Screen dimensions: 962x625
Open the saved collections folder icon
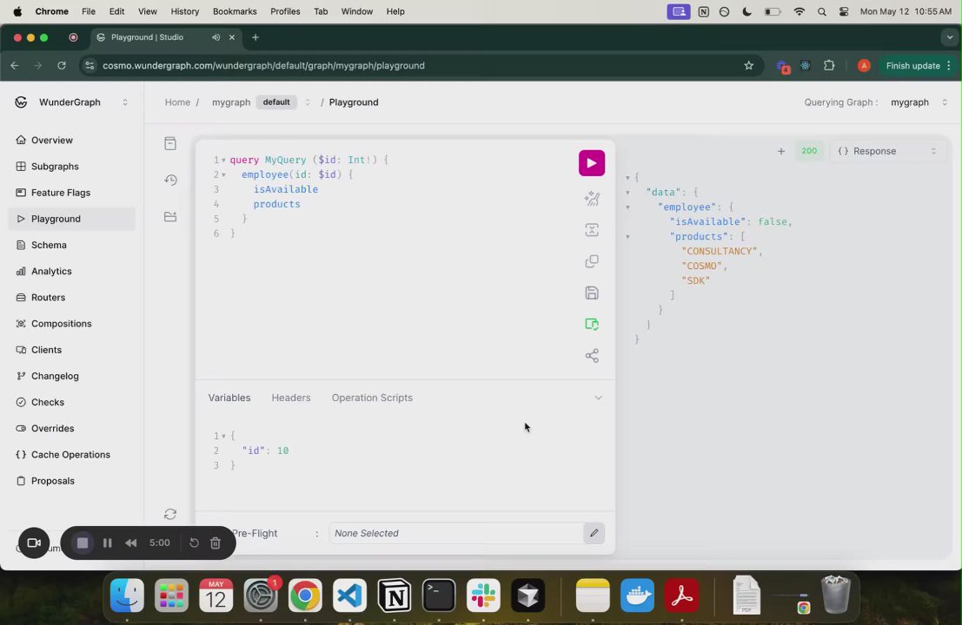170,216
